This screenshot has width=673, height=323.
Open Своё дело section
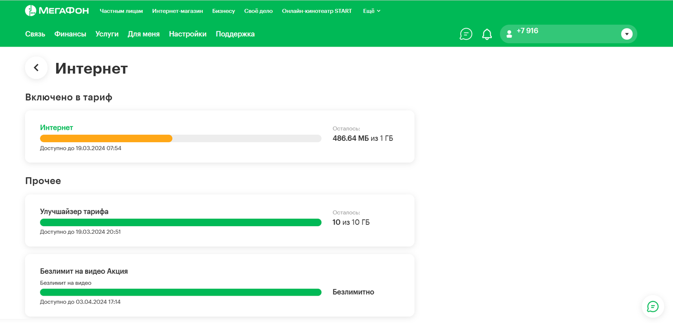[258, 11]
